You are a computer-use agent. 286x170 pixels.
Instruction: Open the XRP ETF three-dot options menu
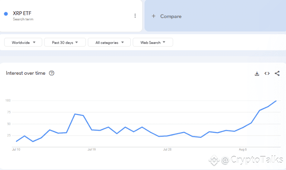(x=135, y=16)
